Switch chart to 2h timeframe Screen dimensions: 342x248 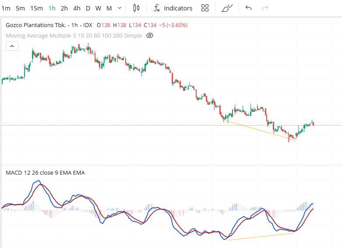[64, 8]
